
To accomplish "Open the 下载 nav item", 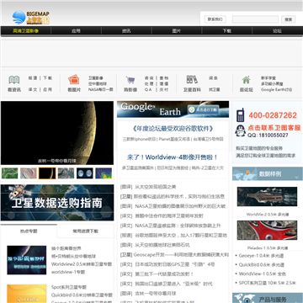I will [226, 31].
